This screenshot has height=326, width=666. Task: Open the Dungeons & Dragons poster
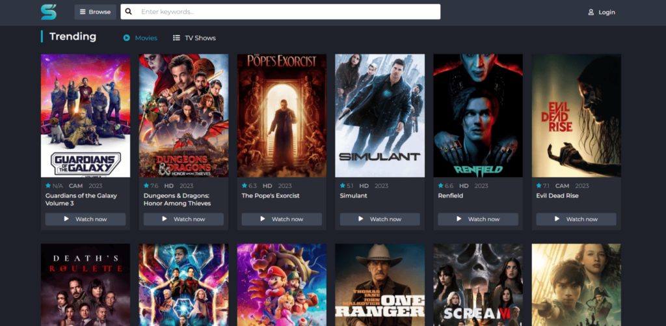tap(183, 116)
